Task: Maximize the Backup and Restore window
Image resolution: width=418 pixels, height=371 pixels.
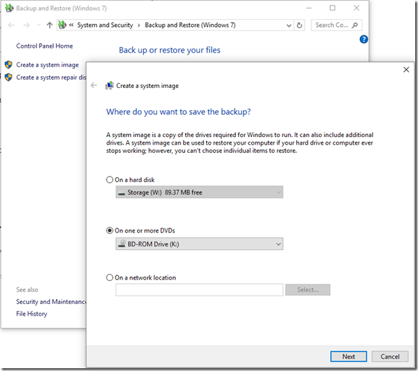Action: point(332,8)
